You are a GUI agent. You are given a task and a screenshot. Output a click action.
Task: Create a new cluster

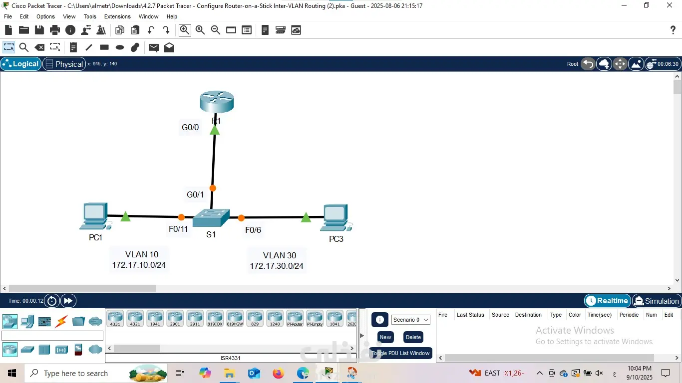pos(604,64)
